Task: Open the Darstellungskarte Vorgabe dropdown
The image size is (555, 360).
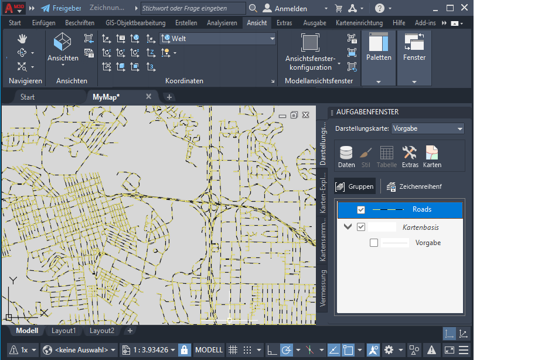Action: [428, 128]
